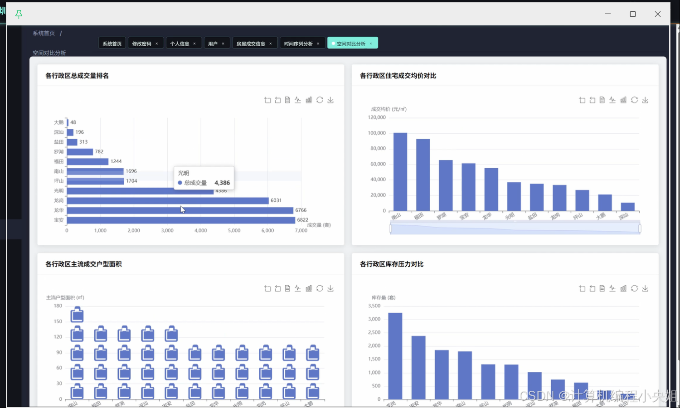The image size is (680, 408).
Task: Activate area zoom on 总成交量排名 chart
Action: (x=267, y=100)
